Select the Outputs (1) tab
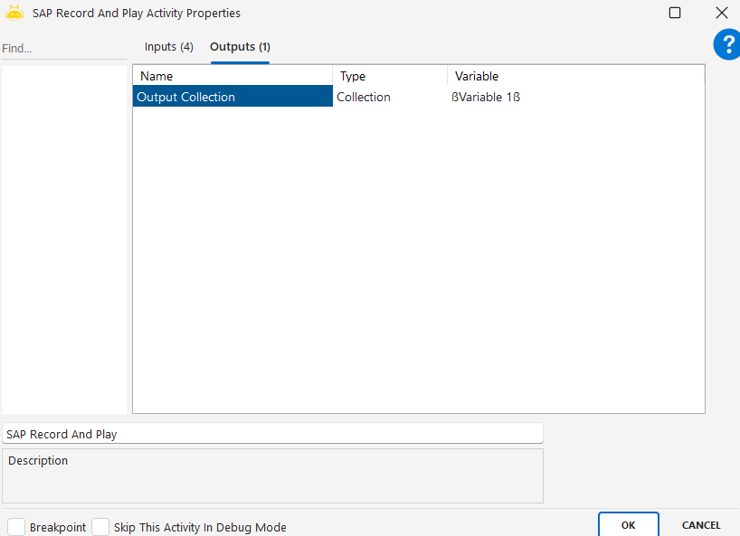This screenshot has width=740, height=536. click(240, 47)
